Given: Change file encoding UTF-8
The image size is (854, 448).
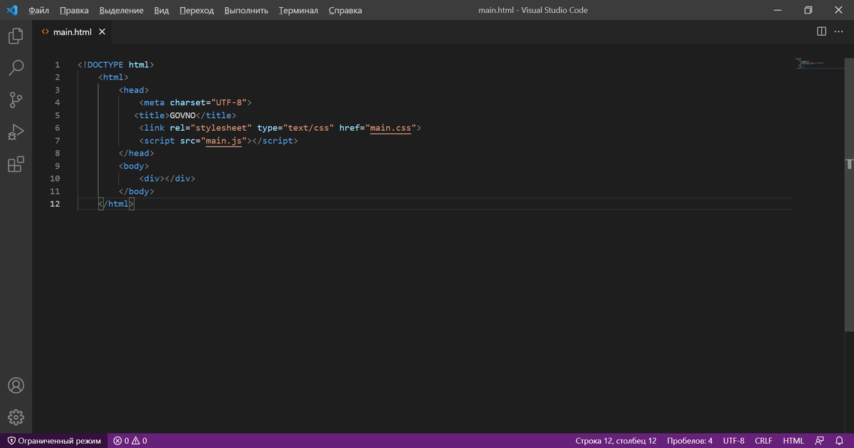Looking at the screenshot, I should pos(734,441).
